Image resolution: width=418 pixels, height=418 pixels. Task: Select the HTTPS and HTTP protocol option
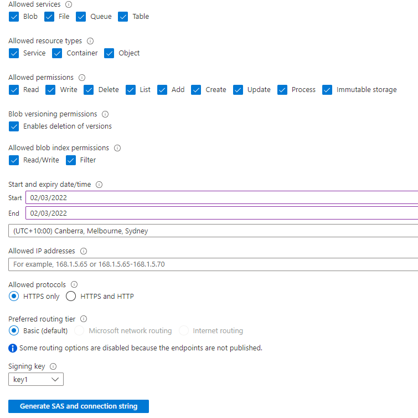[71, 296]
